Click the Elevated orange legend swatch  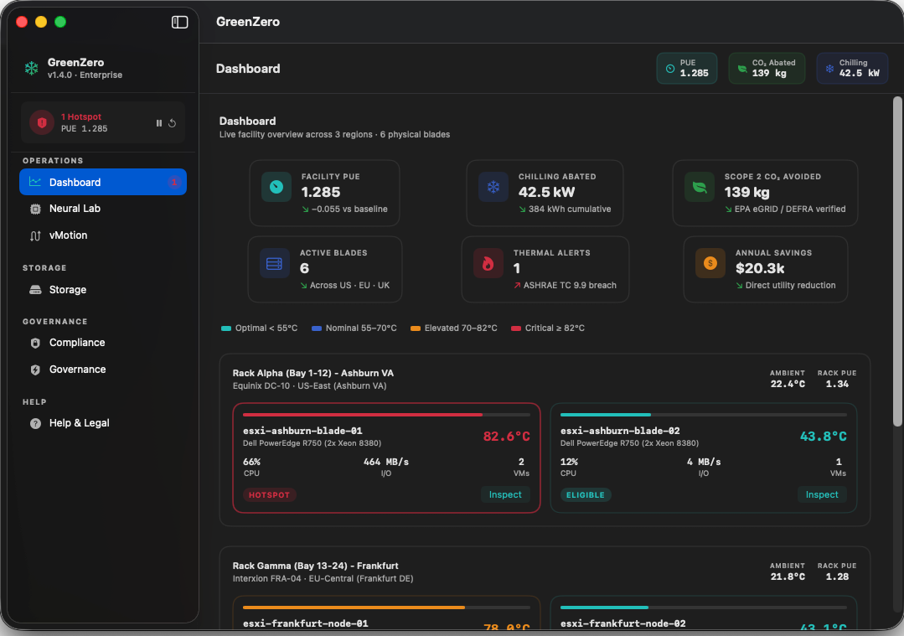[415, 328]
